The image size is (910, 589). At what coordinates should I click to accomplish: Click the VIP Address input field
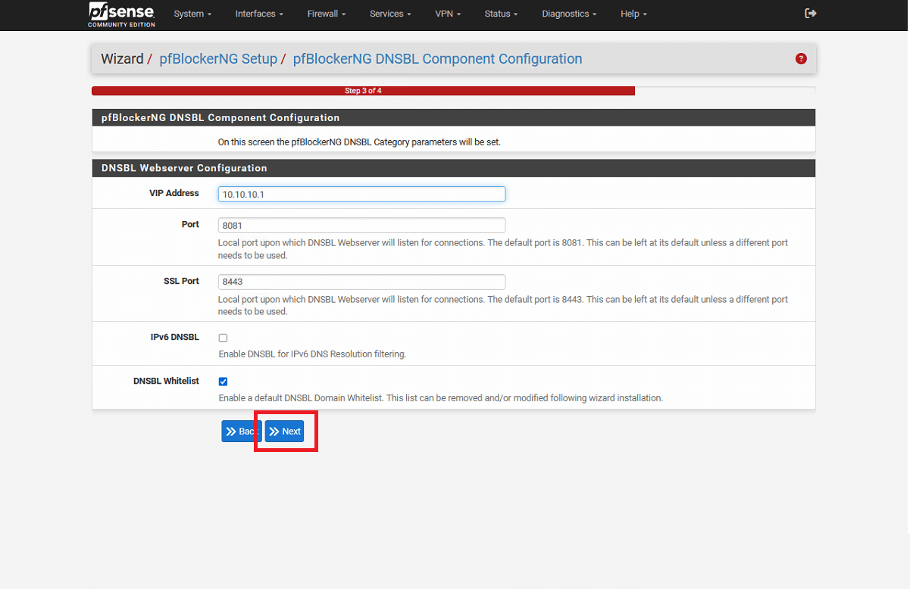coord(361,195)
